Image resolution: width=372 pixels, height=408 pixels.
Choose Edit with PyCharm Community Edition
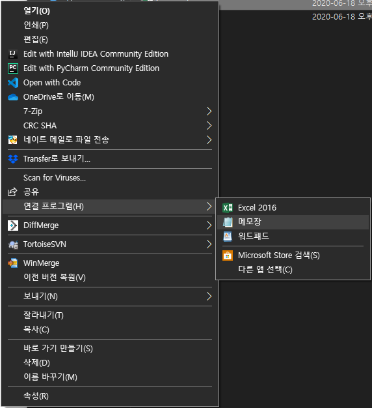[x=110, y=68]
